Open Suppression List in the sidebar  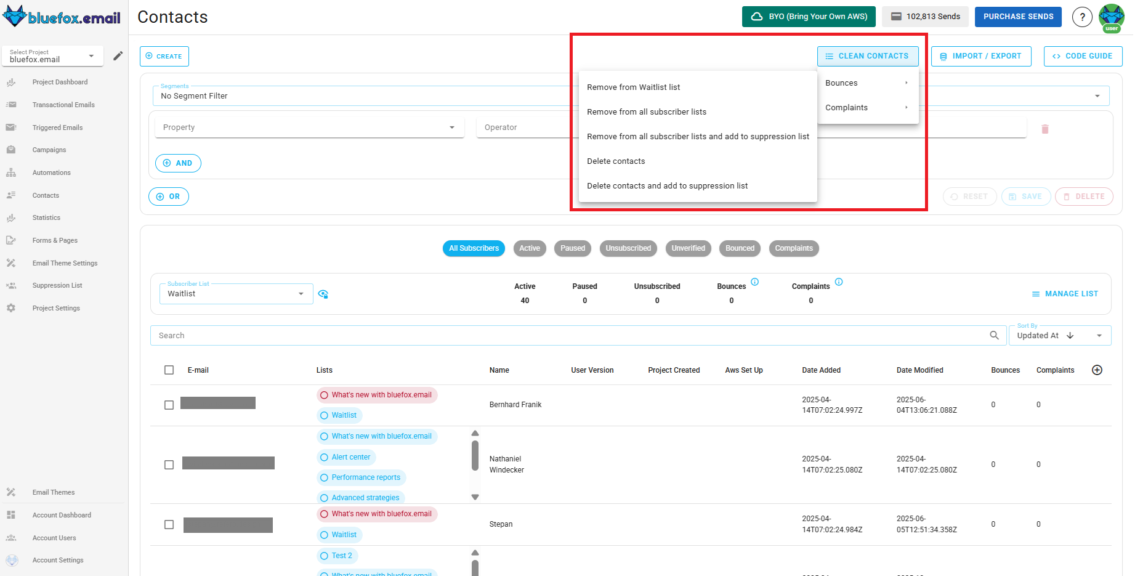pos(57,285)
